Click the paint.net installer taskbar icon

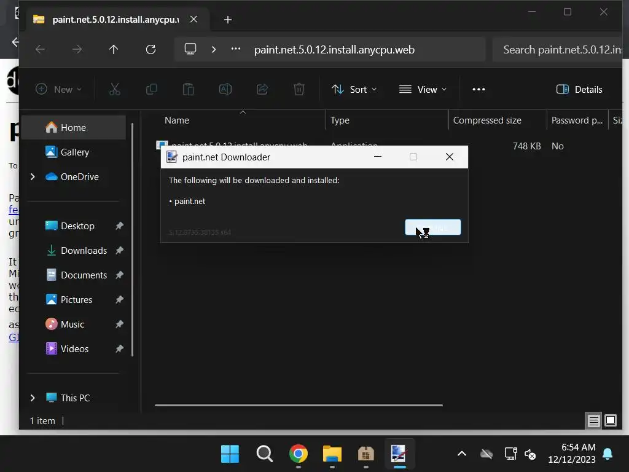[x=399, y=454]
